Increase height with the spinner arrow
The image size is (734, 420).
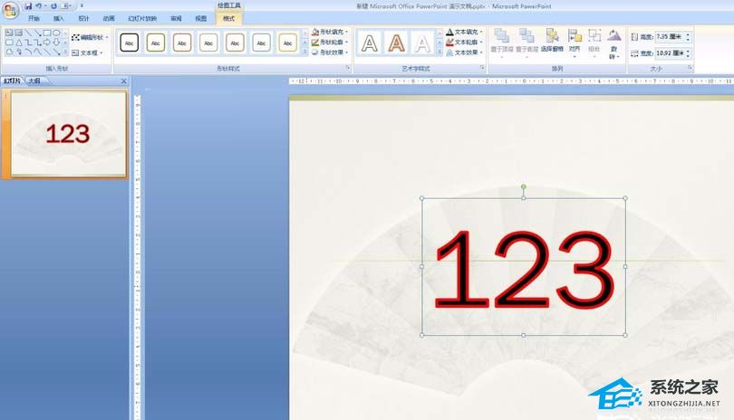tap(688, 34)
